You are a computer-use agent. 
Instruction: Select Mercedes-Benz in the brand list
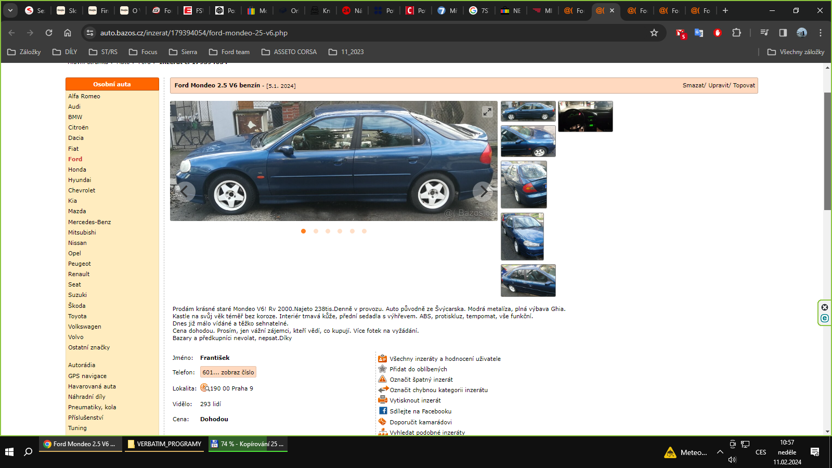point(89,222)
